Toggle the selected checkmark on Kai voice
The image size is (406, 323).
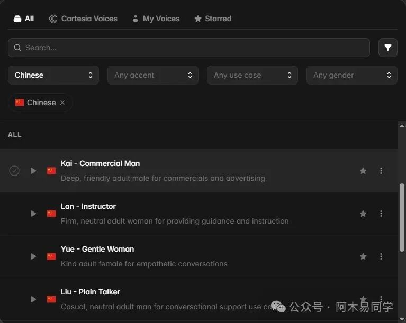point(14,171)
